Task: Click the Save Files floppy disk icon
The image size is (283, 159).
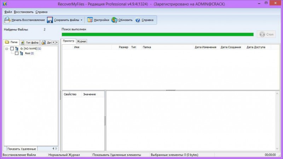Action: point(50,20)
